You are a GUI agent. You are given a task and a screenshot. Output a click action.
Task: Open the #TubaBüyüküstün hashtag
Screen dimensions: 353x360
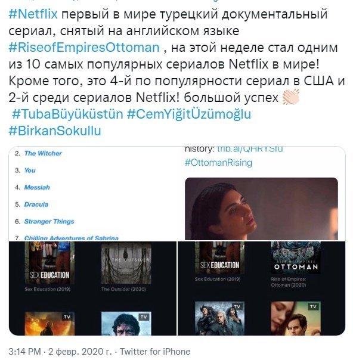pyautogui.click(x=67, y=114)
